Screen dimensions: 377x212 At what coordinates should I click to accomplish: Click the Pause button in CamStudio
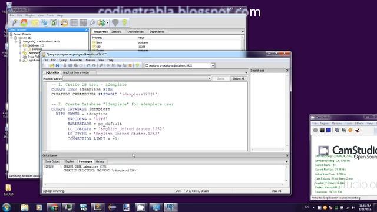tap(322, 130)
